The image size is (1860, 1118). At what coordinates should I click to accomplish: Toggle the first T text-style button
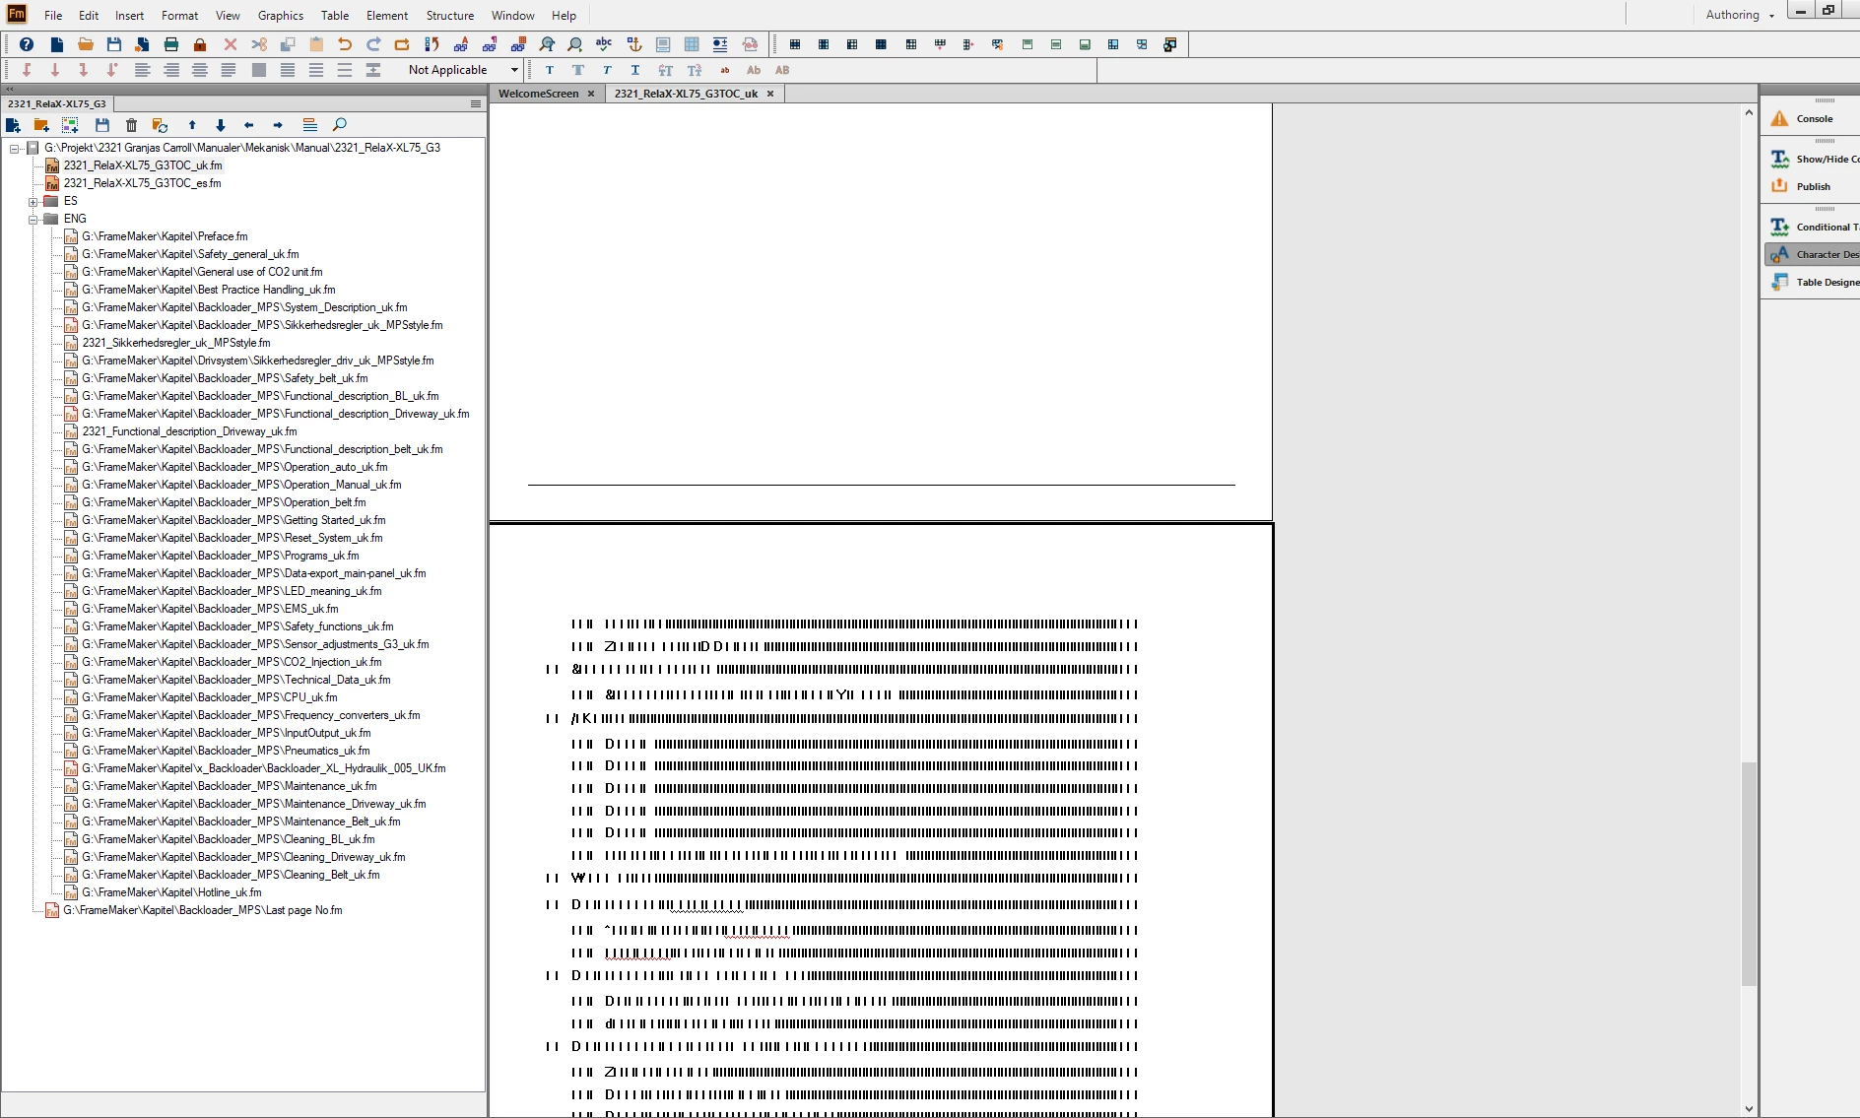click(x=550, y=70)
